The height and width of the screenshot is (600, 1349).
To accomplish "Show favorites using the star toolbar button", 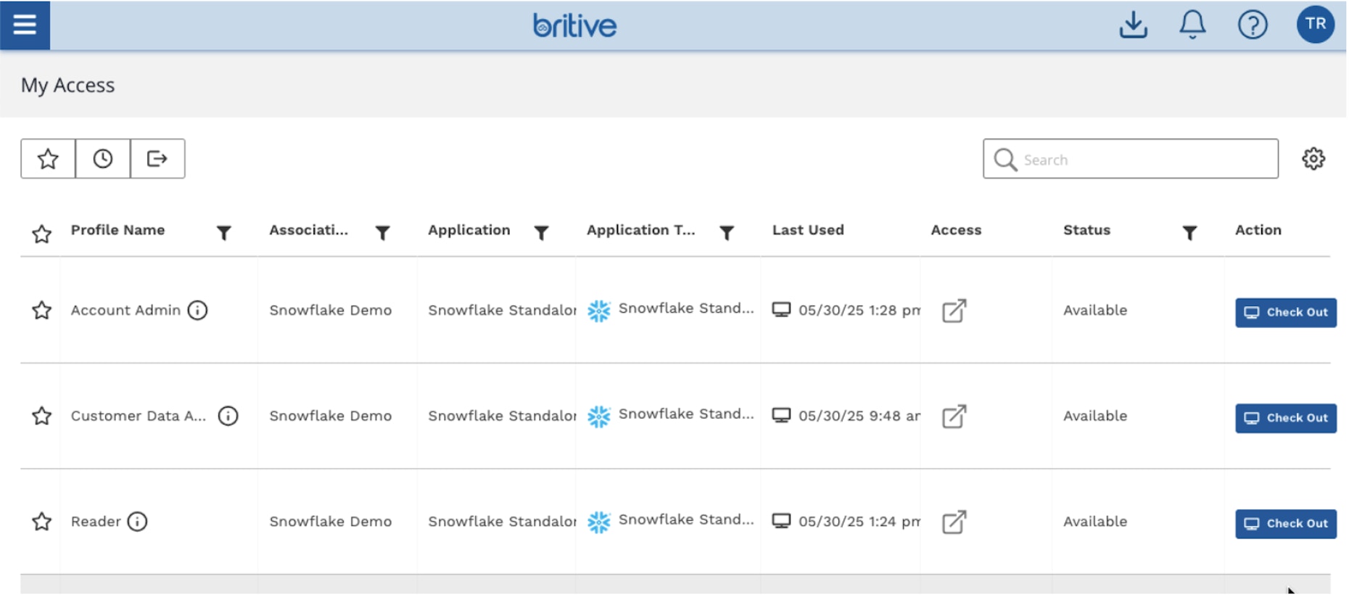I will coord(48,158).
